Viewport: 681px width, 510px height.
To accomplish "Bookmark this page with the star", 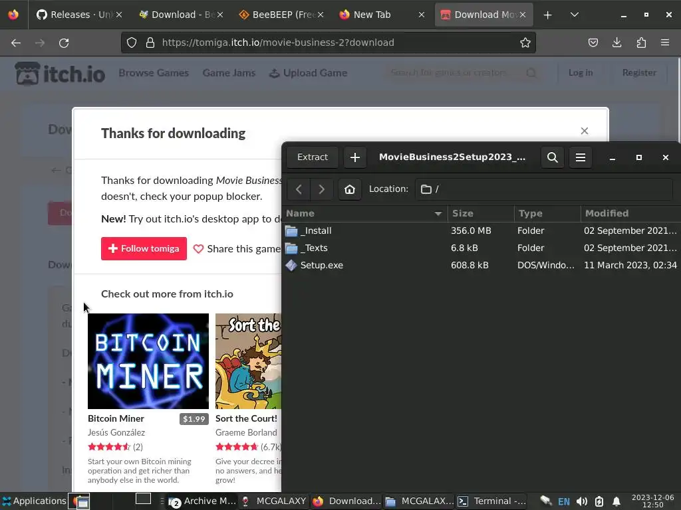I will click(x=525, y=42).
